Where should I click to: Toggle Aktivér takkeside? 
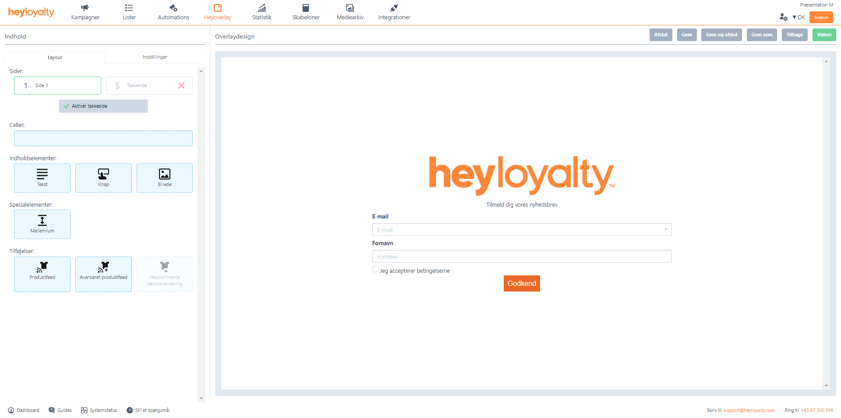click(x=103, y=106)
